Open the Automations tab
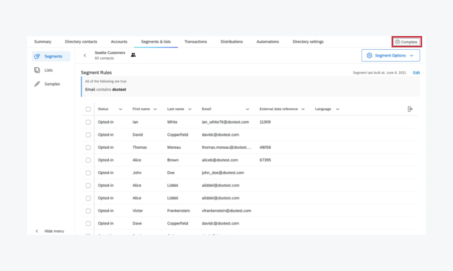Image resolution: width=453 pixels, height=271 pixels. click(x=267, y=41)
